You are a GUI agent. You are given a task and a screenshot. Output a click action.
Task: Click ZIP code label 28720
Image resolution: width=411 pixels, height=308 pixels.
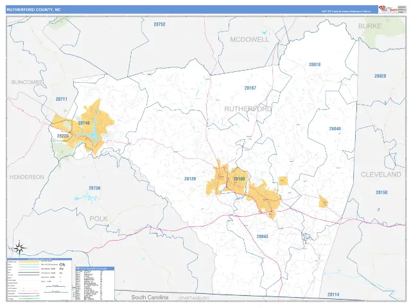tap(63, 136)
